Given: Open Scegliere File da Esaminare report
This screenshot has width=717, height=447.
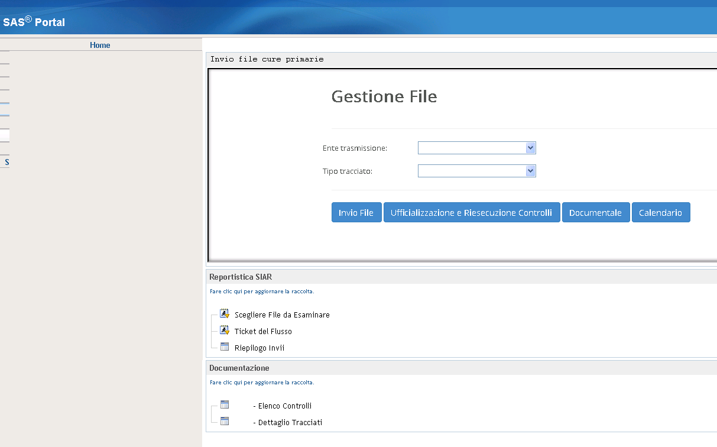Looking at the screenshot, I should coord(282,315).
